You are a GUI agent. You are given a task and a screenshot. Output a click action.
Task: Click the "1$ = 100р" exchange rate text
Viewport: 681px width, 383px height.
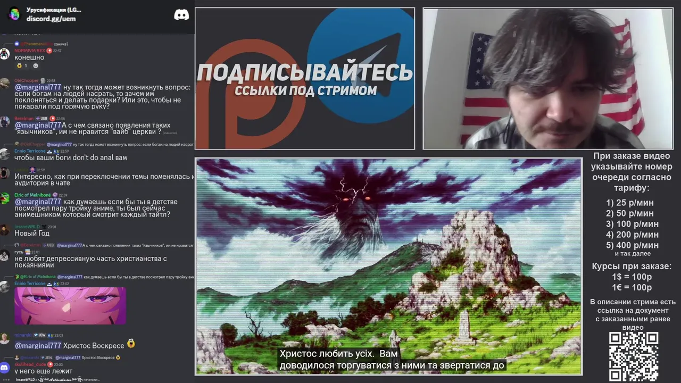[x=632, y=277]
